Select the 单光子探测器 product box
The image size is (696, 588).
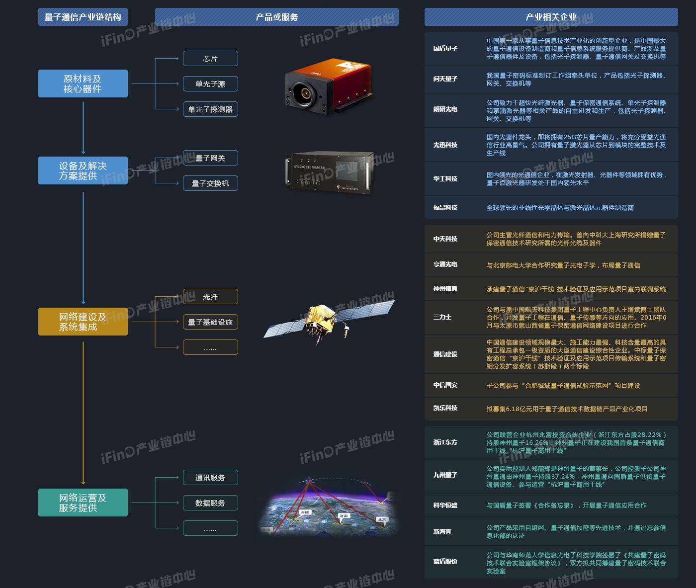point(210,109)
